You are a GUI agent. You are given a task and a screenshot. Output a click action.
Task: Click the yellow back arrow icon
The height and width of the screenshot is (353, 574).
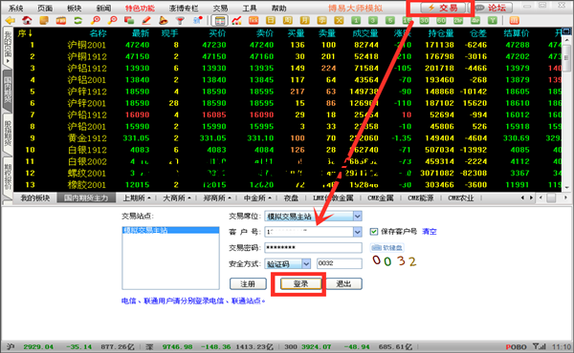point(10,20)
